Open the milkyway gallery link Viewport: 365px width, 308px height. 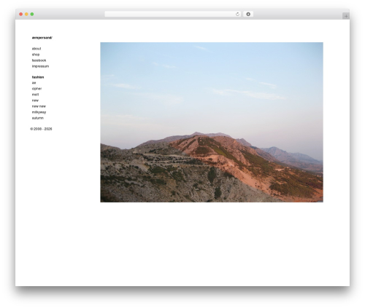pos(39,112)
